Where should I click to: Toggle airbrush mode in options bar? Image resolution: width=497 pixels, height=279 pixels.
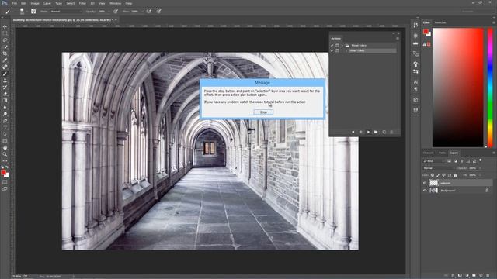tap(148, 12)
